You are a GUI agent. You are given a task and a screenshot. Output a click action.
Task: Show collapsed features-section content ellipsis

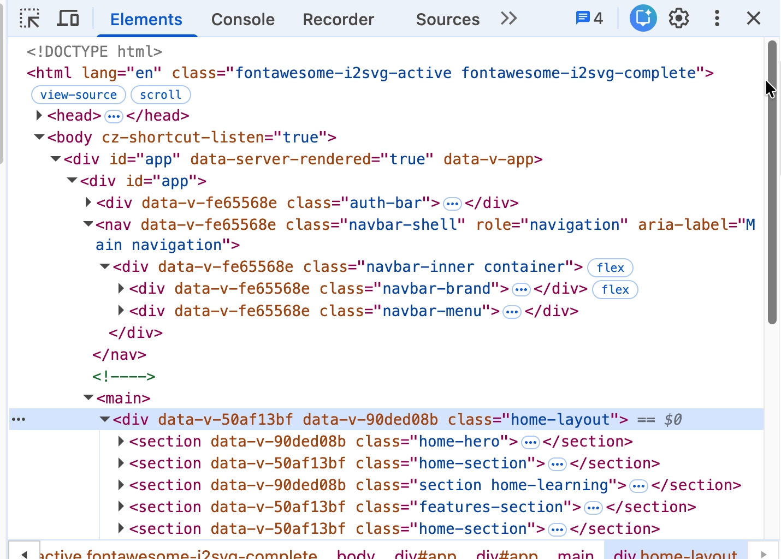pos(593,508)
